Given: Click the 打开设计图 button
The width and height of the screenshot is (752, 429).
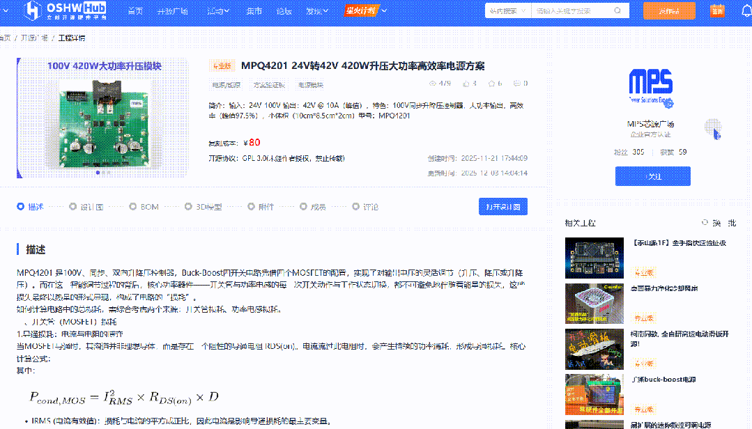Looking at the screenshot, I should (x=502, y=206).
